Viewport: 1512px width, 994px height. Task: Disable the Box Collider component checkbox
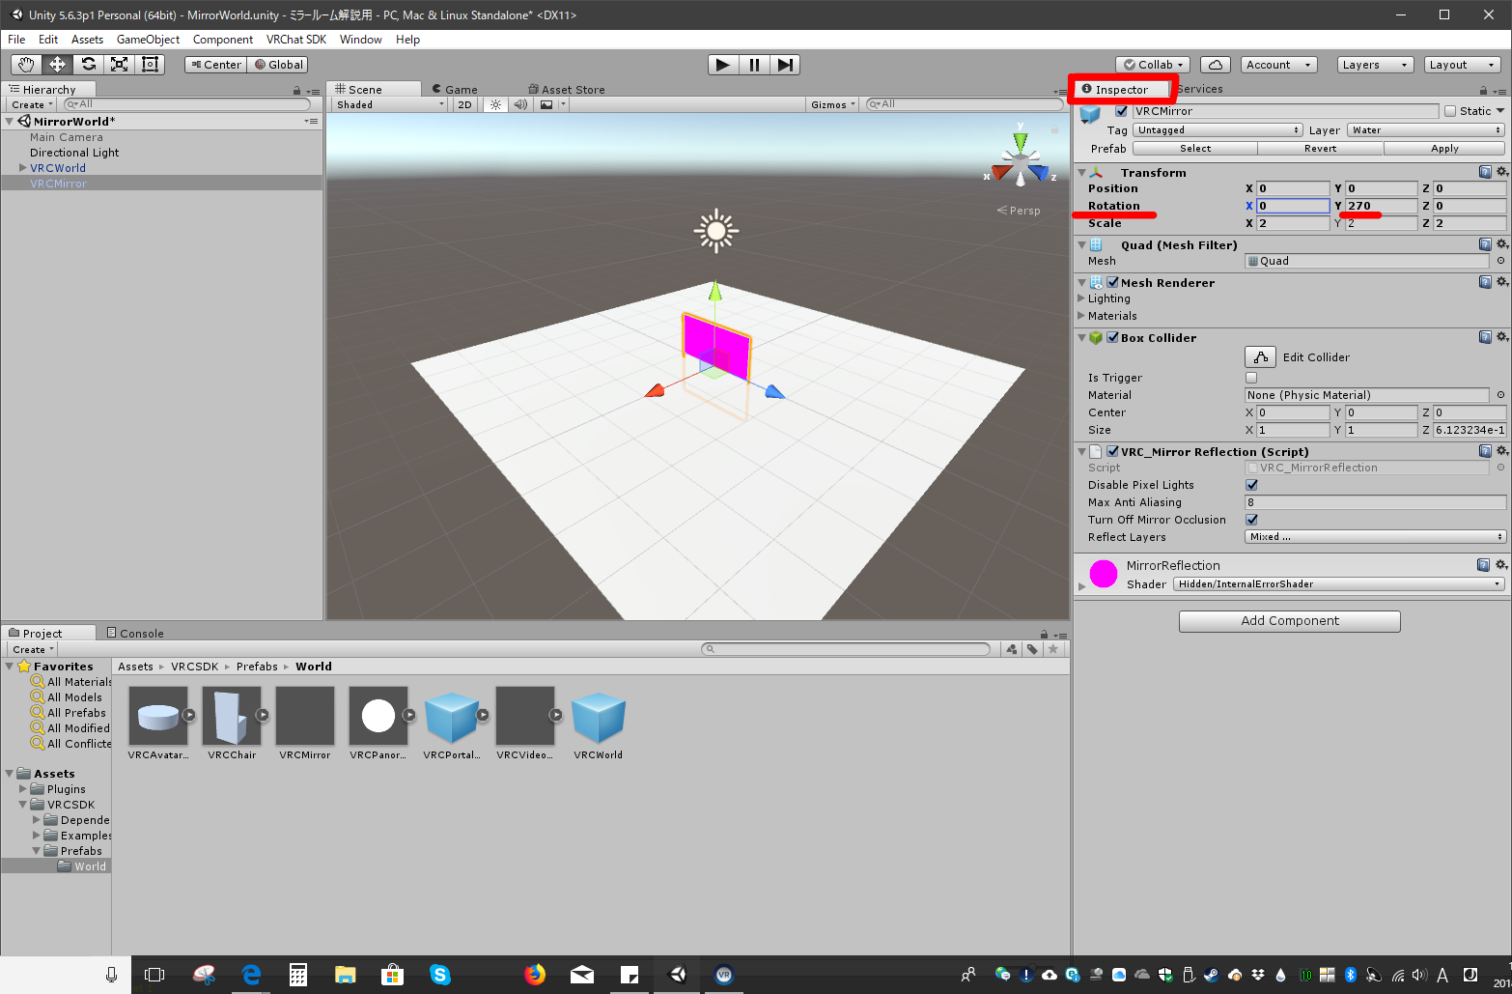(x=1113, y=337)
